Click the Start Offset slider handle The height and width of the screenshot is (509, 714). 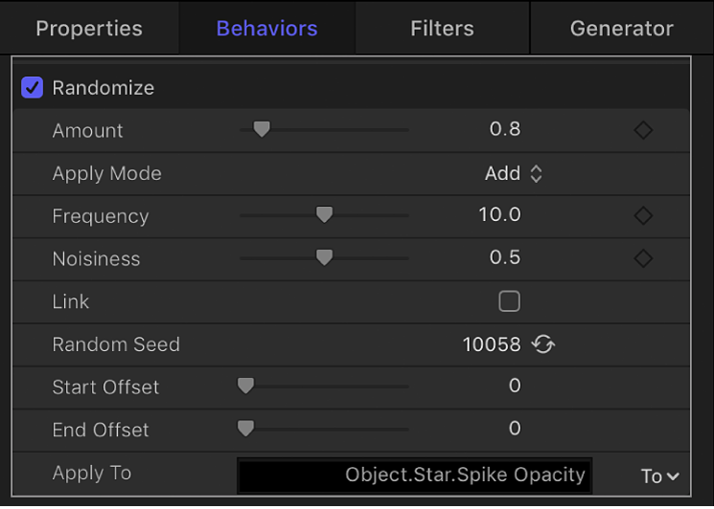click(x=245, y=387)
